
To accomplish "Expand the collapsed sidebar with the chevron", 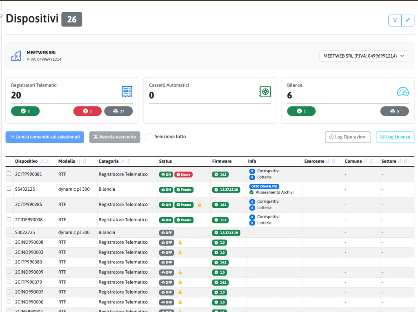I will [2, 16].
